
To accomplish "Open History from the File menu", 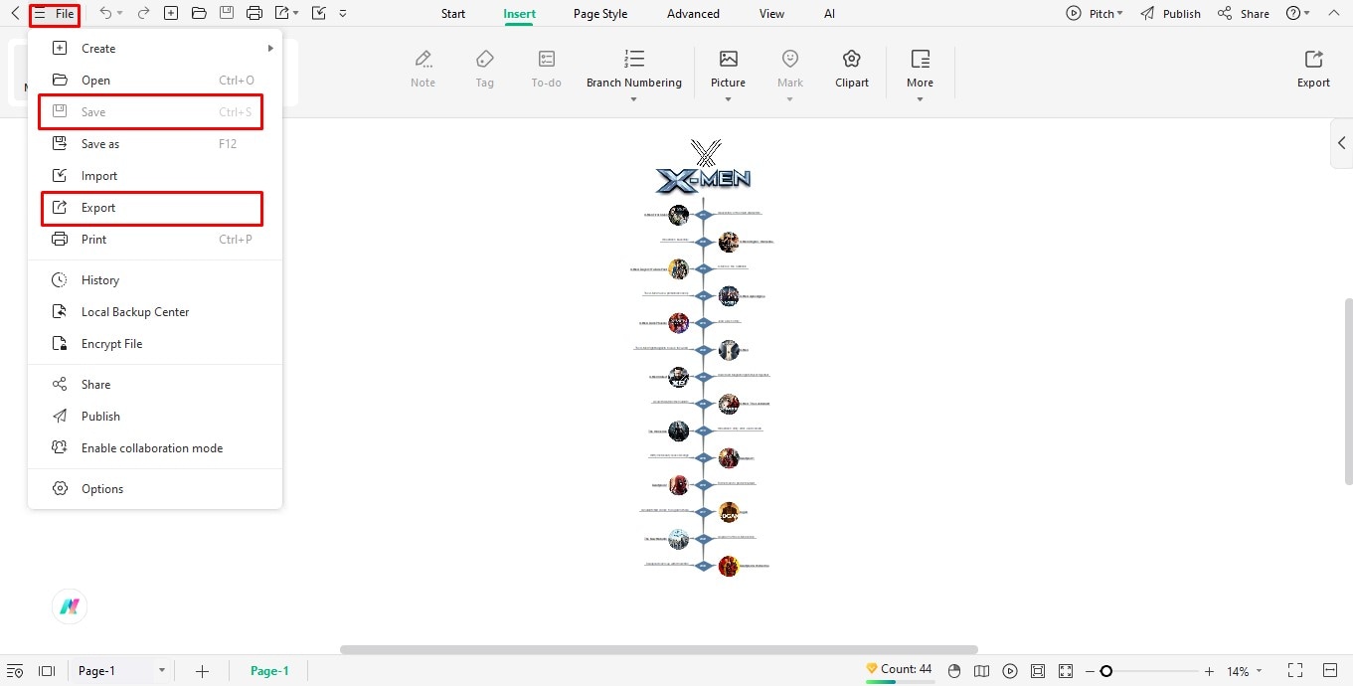I will pyautogui.click(x=155, y=279).
